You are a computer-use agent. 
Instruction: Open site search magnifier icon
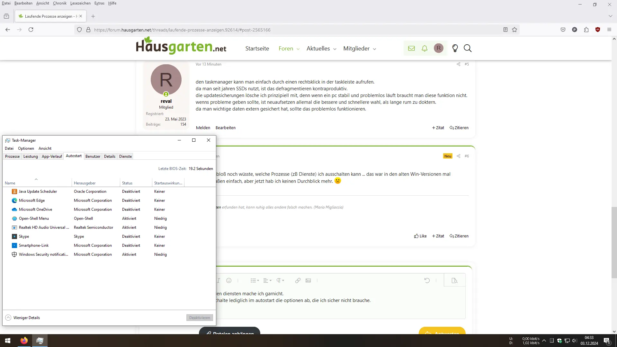468,49
